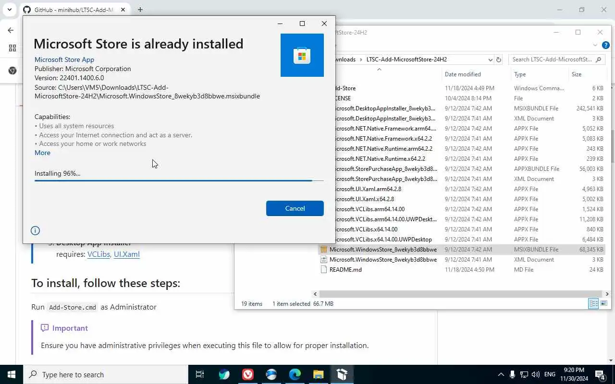
Task: Click the WindowsStore msixbundle package icon
Action: [x=324, y=250]
